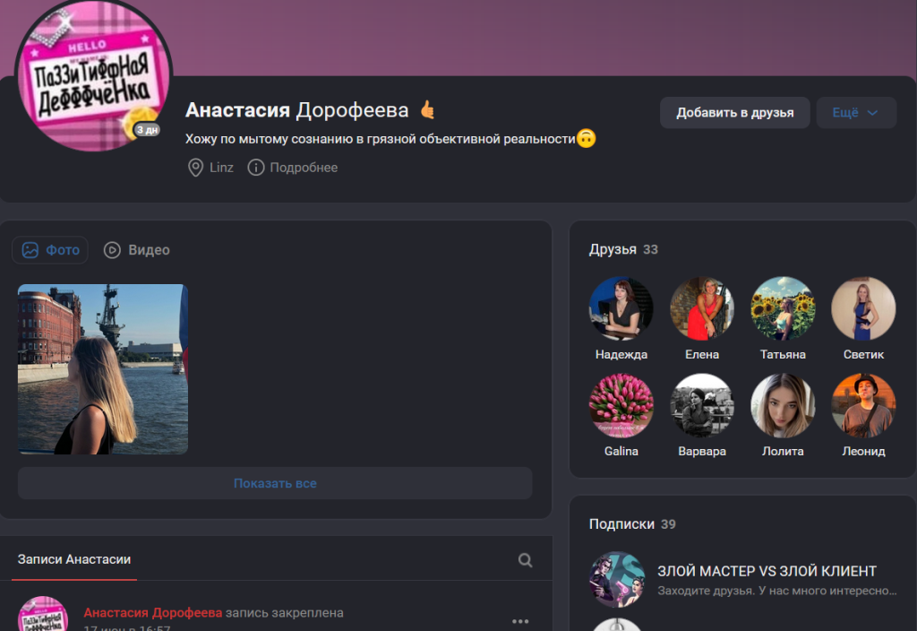Click the info icon next to Подробнее

click(x=255, y=168)
